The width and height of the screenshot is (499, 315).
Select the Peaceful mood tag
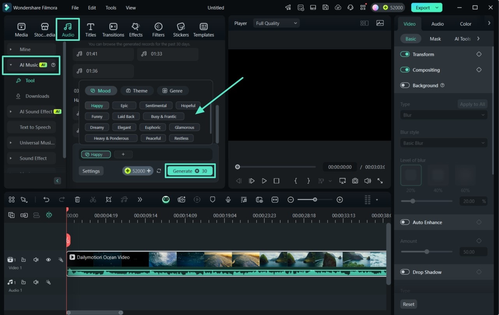(153, 138)
